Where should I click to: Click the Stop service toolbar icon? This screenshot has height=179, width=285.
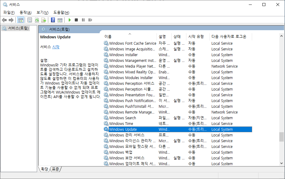pos(76,20)
